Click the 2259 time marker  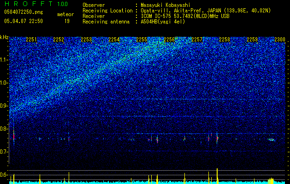[252, 40]
